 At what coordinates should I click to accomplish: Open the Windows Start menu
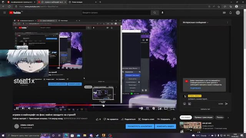coord(3,135)
